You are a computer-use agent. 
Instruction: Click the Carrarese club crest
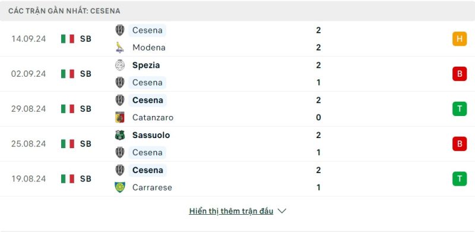point(120,187)
